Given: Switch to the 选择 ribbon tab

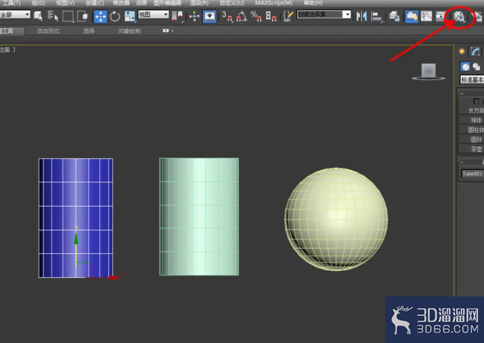Looking at the screenshot, I should click(89, 31).
